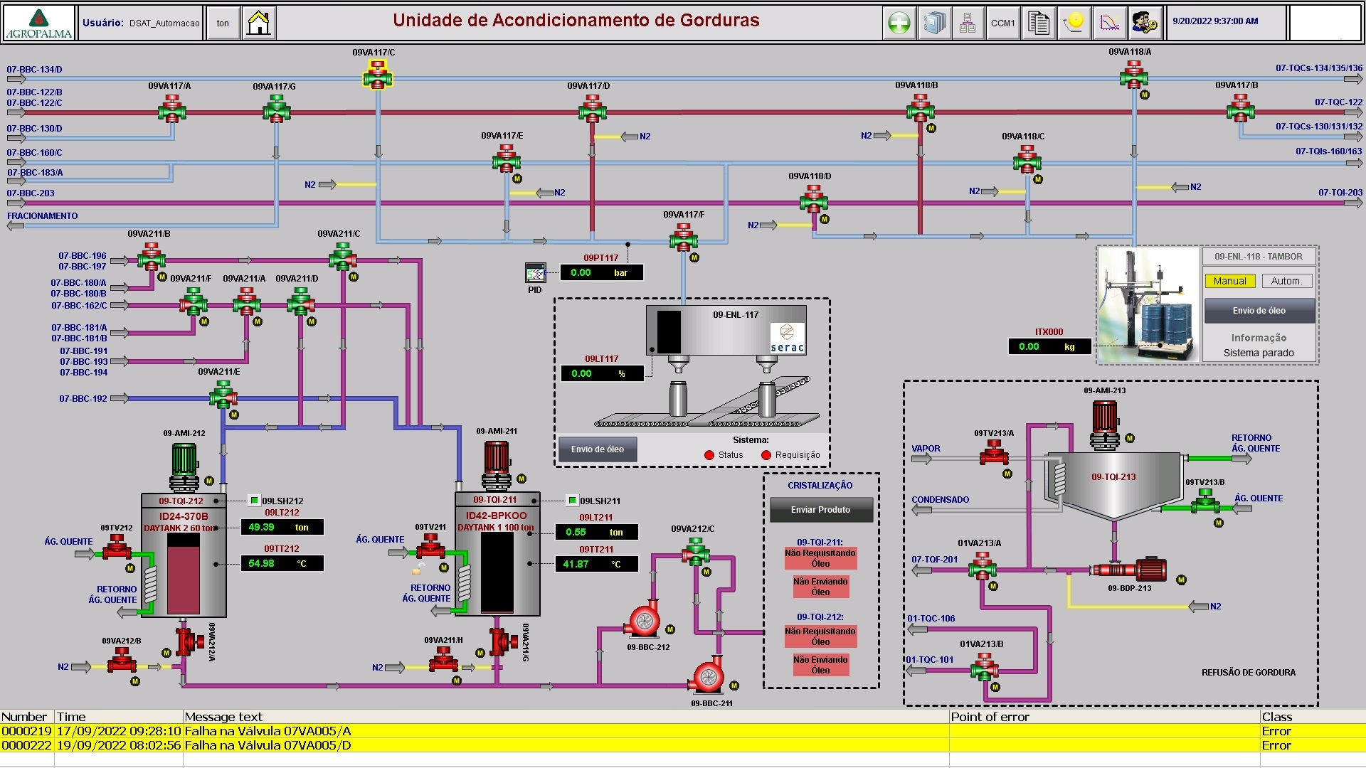Open the network topology icon

tap(968, 23)
